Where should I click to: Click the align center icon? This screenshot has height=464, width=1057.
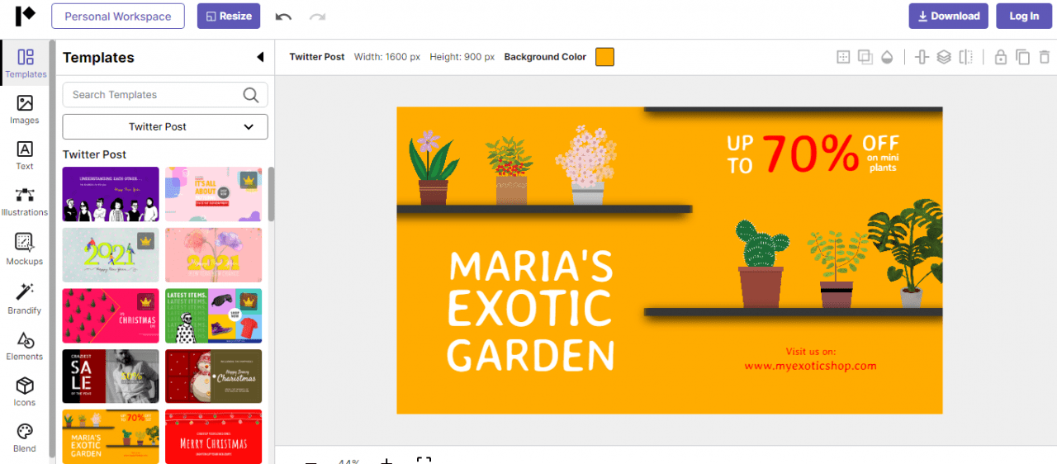tap(922, 57)
